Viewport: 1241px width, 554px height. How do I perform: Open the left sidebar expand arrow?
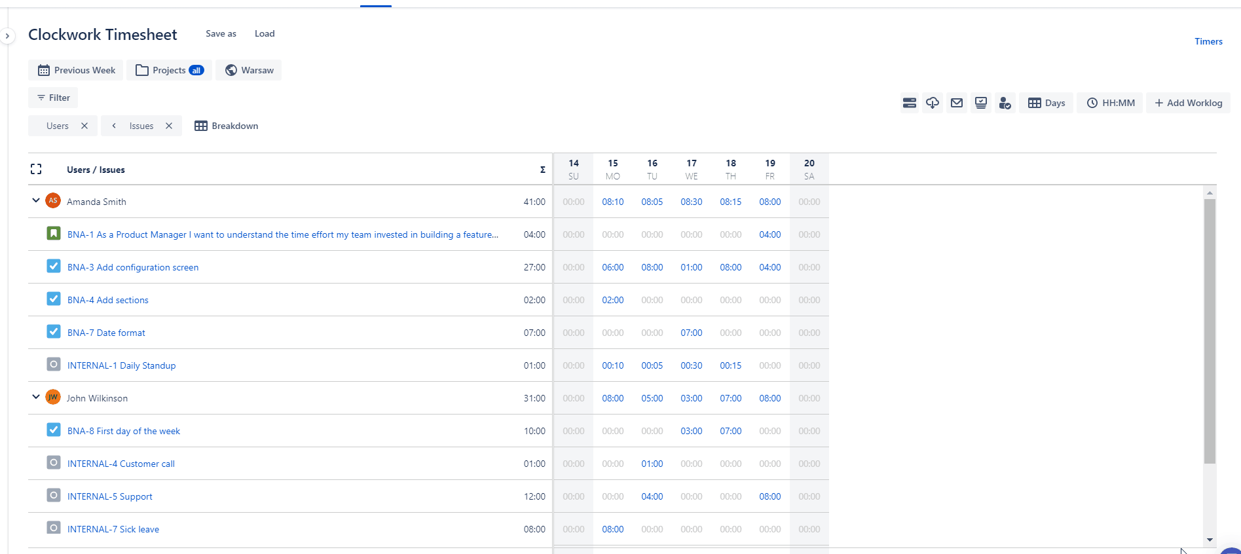pos(7,36)
